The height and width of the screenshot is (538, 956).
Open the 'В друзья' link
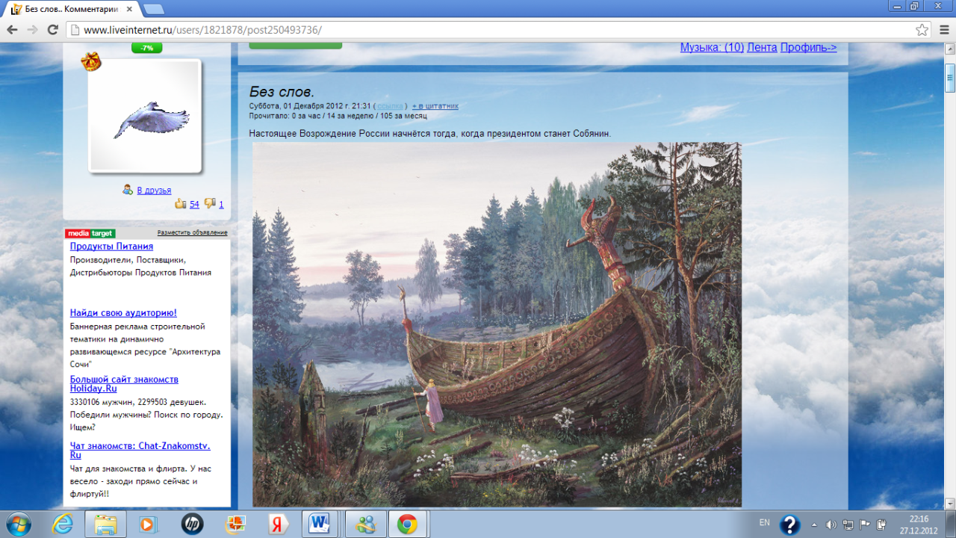coord(154,191)
